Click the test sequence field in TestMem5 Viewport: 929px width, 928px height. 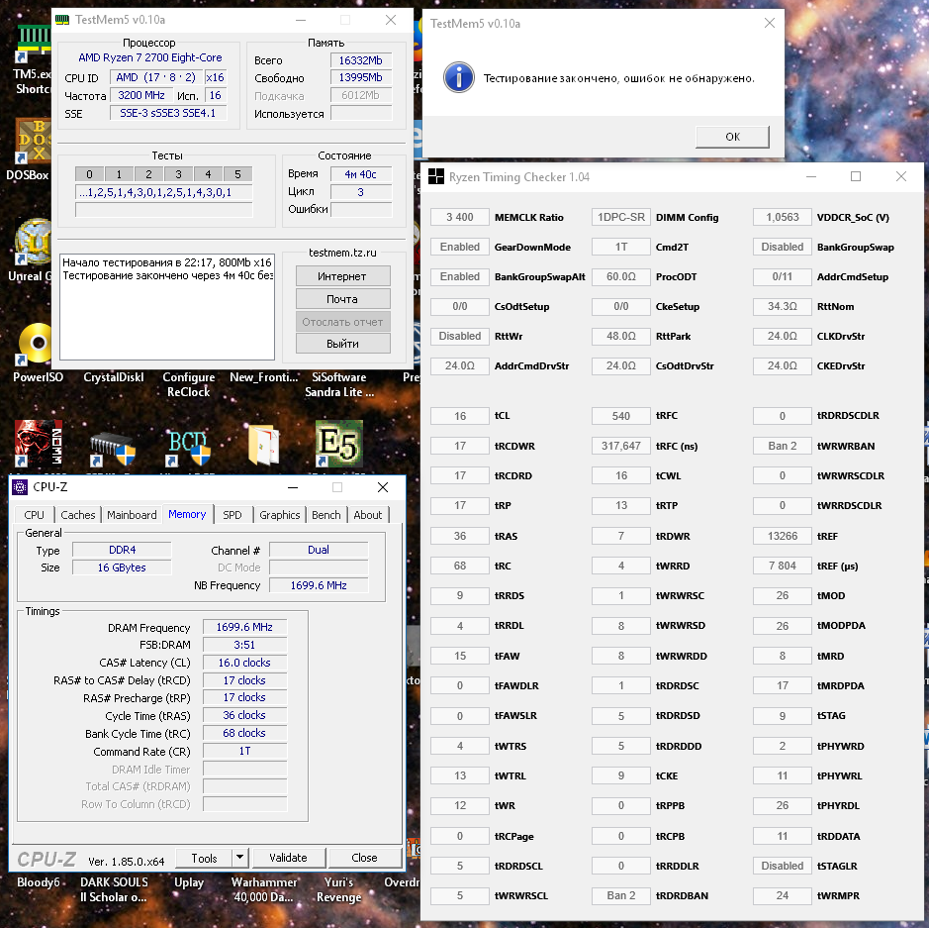point(164,192)
